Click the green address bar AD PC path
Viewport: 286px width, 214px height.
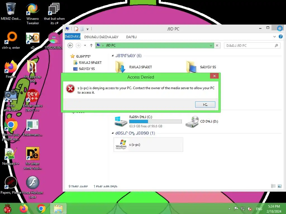[x=154, y=45]
